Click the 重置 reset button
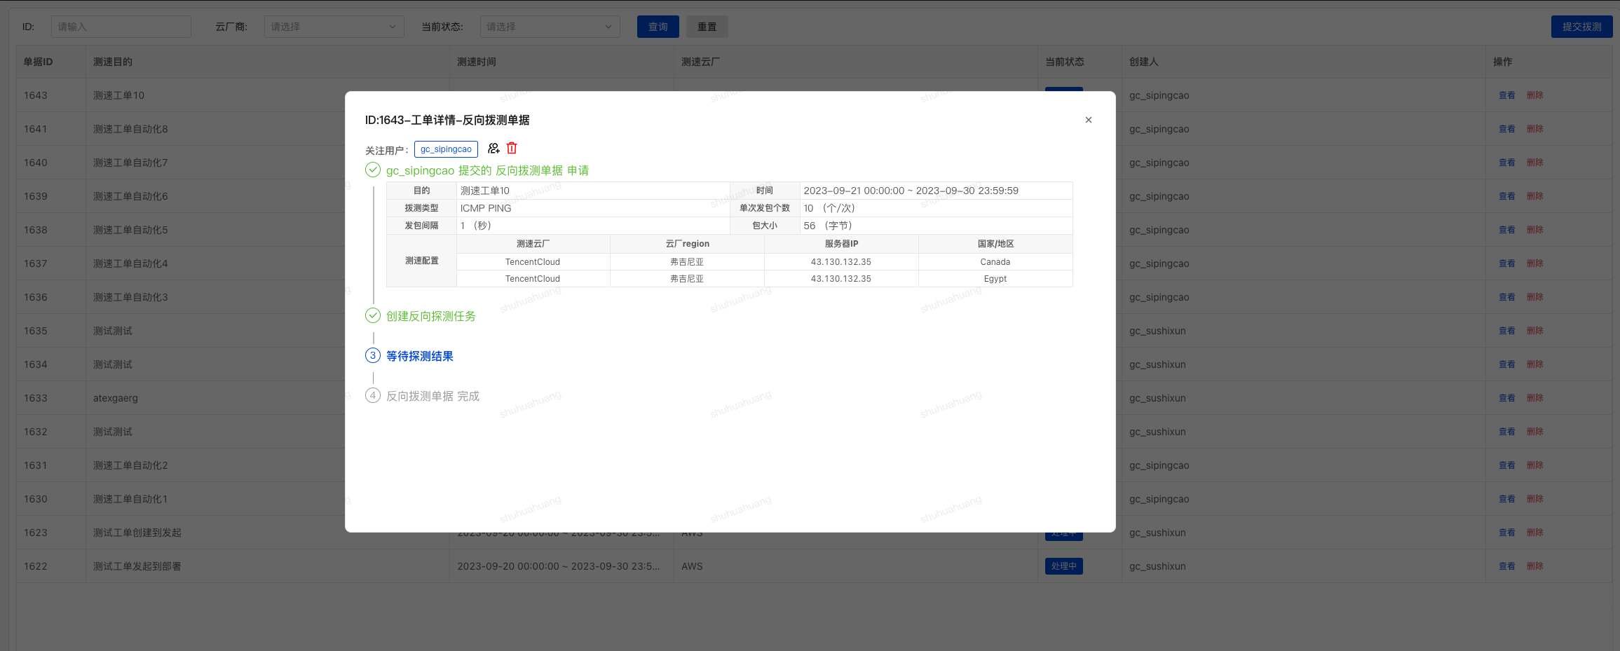The image size is (1620, 651). click(707, 27)
